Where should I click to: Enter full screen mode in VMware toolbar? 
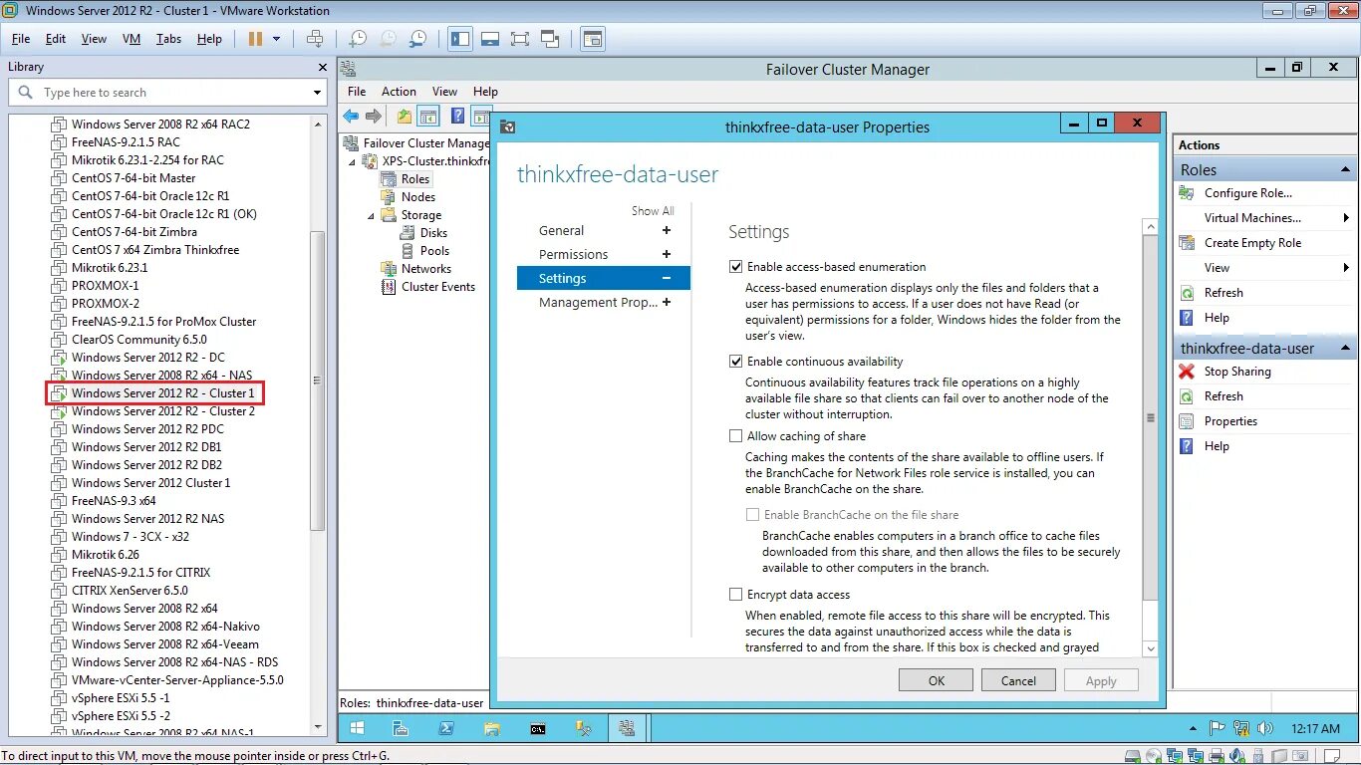pyautogui.click(x=520, y=39)
